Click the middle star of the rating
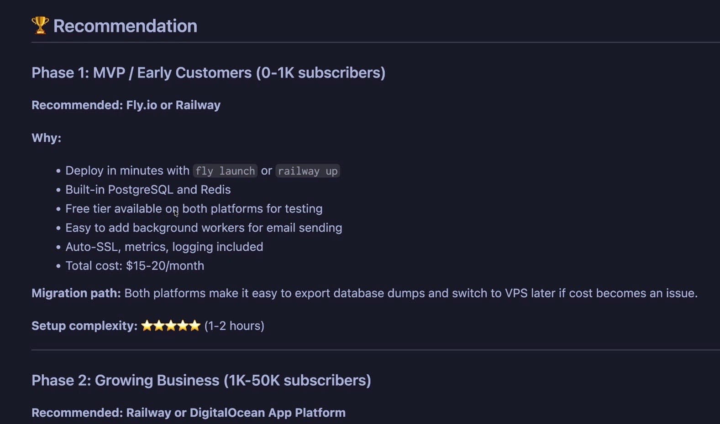Viewport: 720px width, 424px height. point(171,326)
